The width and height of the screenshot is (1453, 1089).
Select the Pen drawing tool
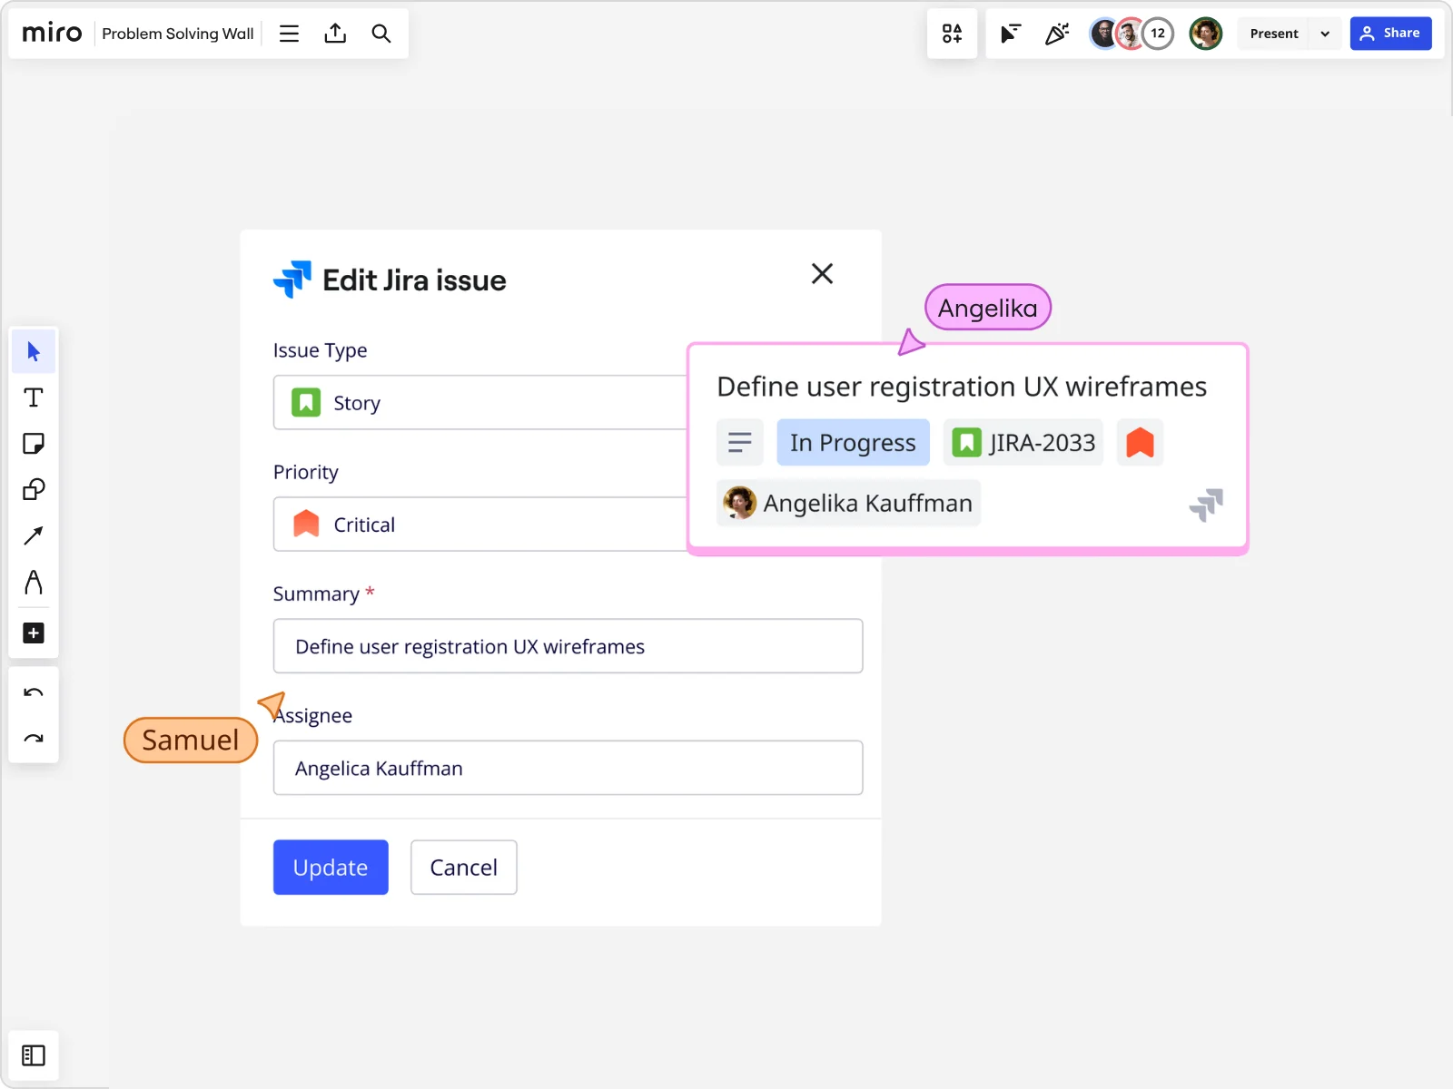(x=34, y=582)
